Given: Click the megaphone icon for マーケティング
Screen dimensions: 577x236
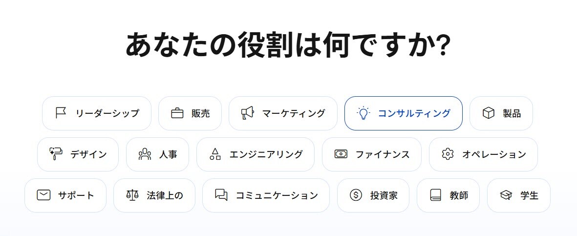Looking at the screenshot, I should point(248,113).
